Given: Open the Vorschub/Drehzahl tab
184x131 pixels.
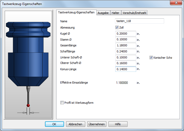Looking at the screenshot, I should point(134,13).
